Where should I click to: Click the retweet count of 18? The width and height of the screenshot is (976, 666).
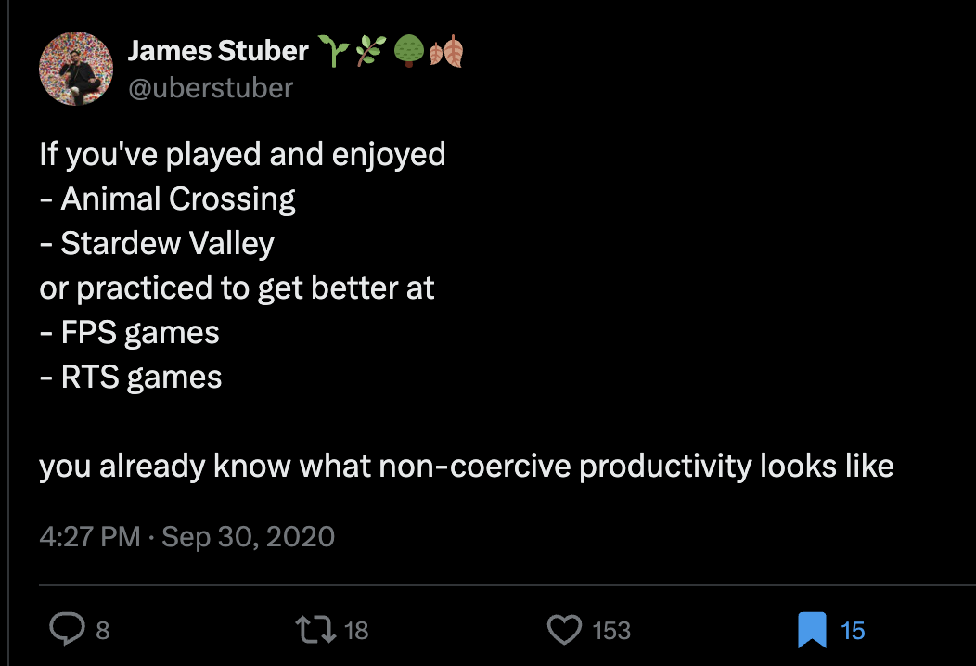355,631
